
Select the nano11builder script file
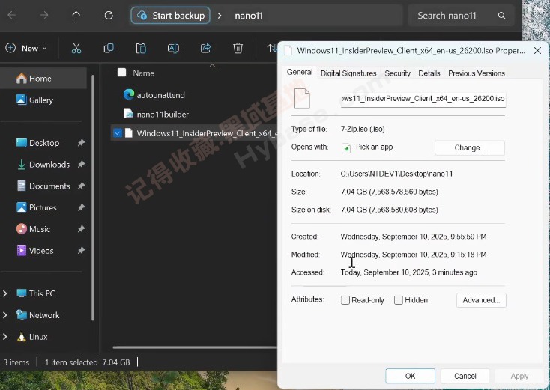tap(163, 115)
